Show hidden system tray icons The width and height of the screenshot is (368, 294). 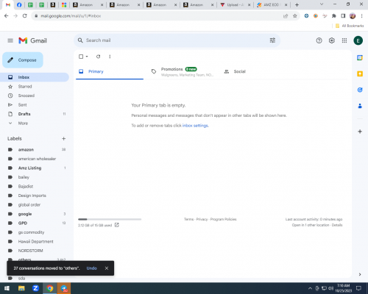310,288
